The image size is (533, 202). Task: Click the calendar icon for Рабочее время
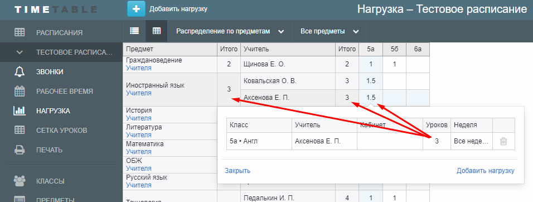[20, 91]
